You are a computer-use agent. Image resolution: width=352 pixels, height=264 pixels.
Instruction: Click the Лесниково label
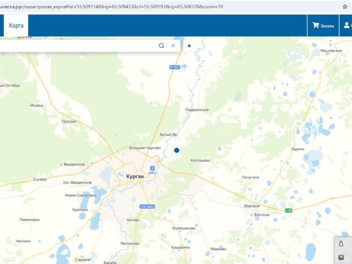130,244
